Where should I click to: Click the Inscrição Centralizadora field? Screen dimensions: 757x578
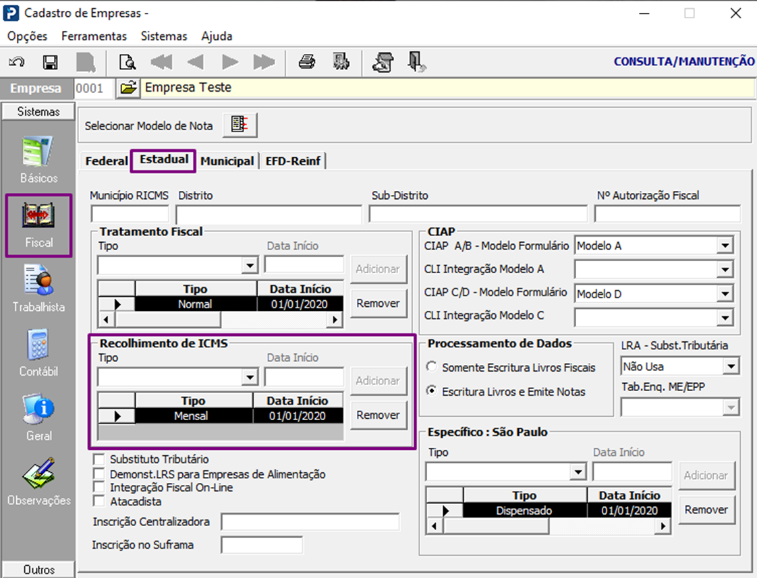tap(310, 521)
